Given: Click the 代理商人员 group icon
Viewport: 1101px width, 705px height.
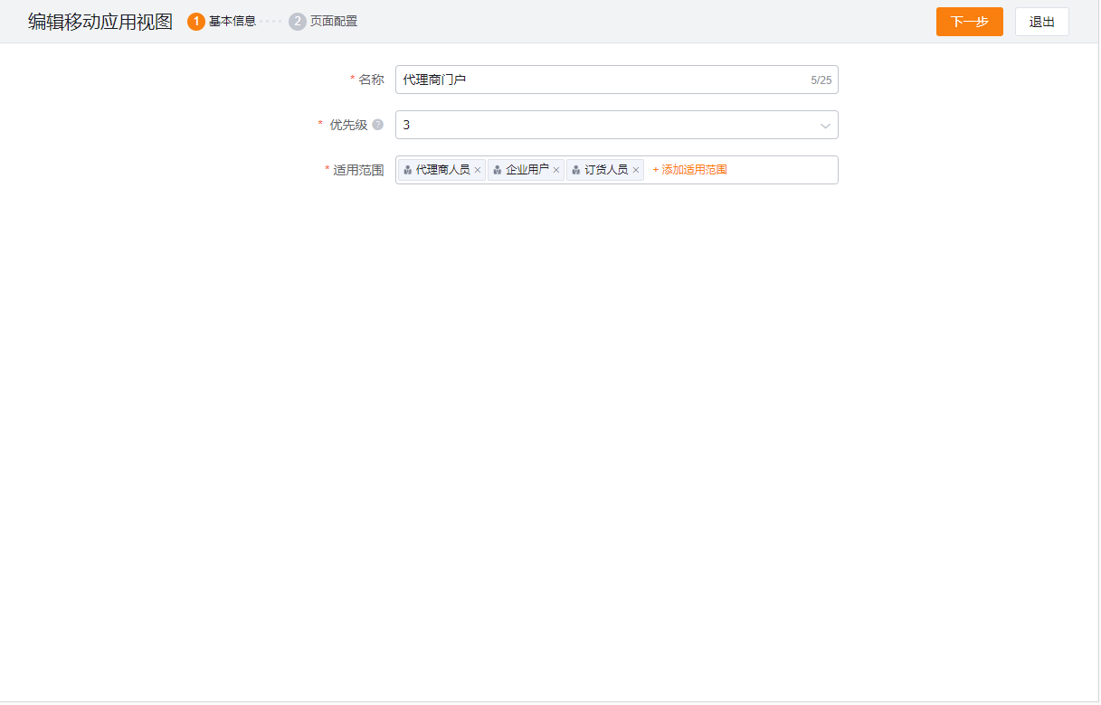Looking at the screenshot, I should (407, 170).
